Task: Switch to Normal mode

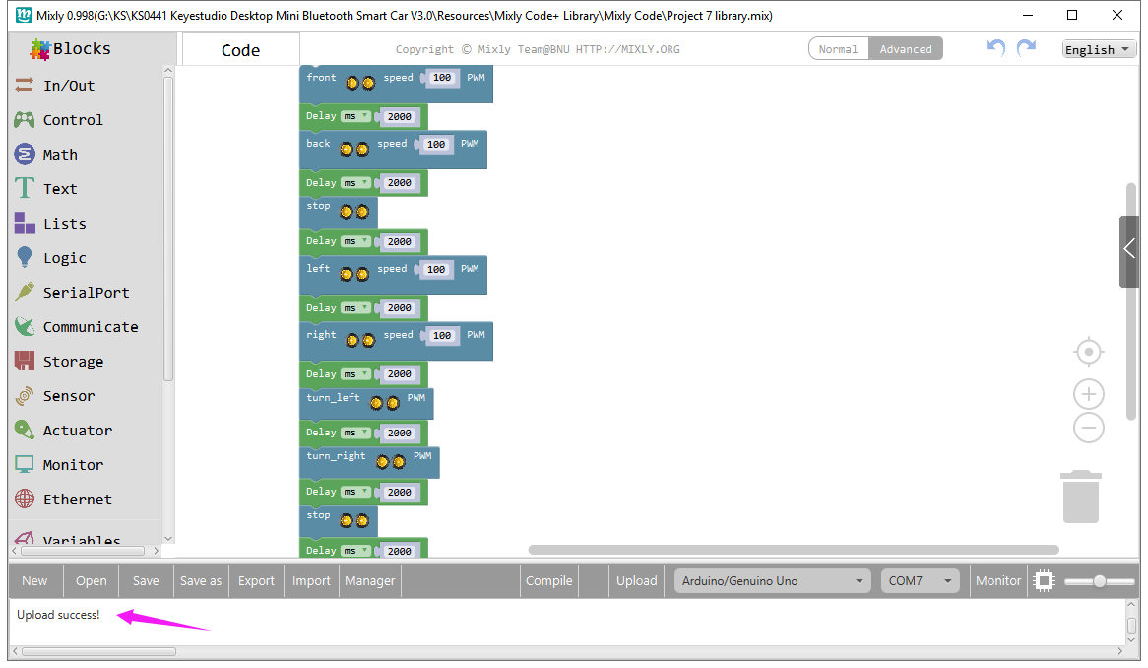Action: [x=838, y=49]
